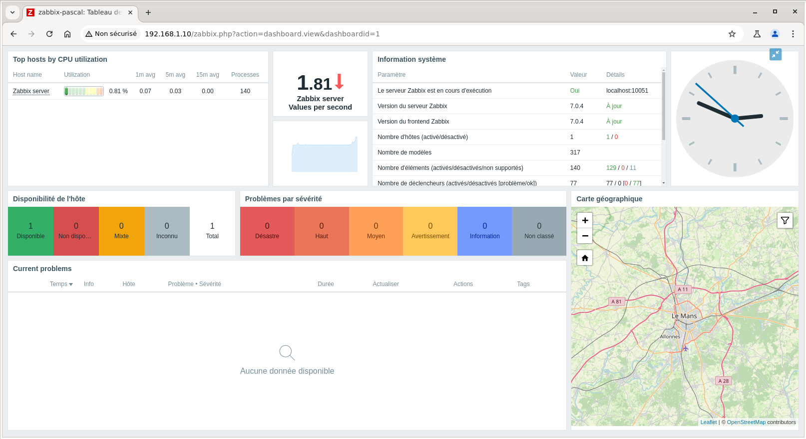The image size is (806, 439).
Task: Sort problems by the Temps column
Action: coord(61,284)
